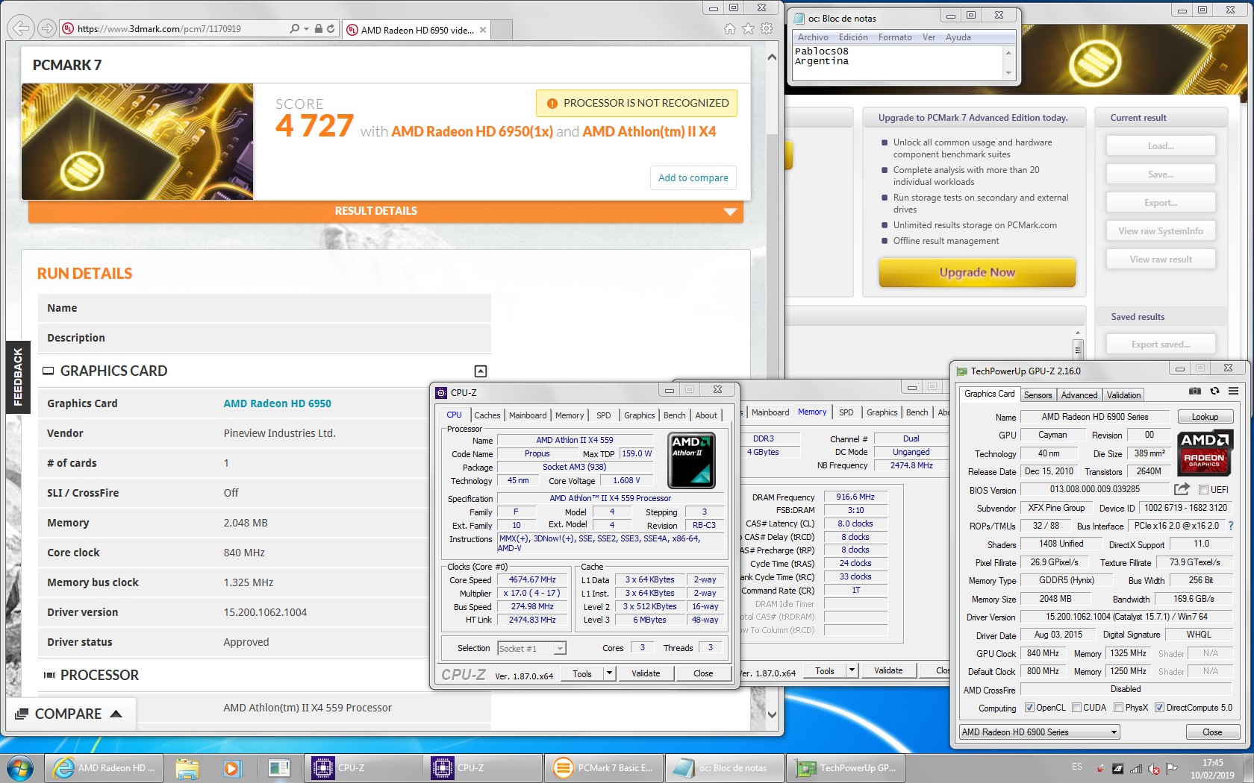Click the View raw SystemInfo button
Image resolution: width=1254 pixels, height=783 pixels.
click(x=1161, y=231)
